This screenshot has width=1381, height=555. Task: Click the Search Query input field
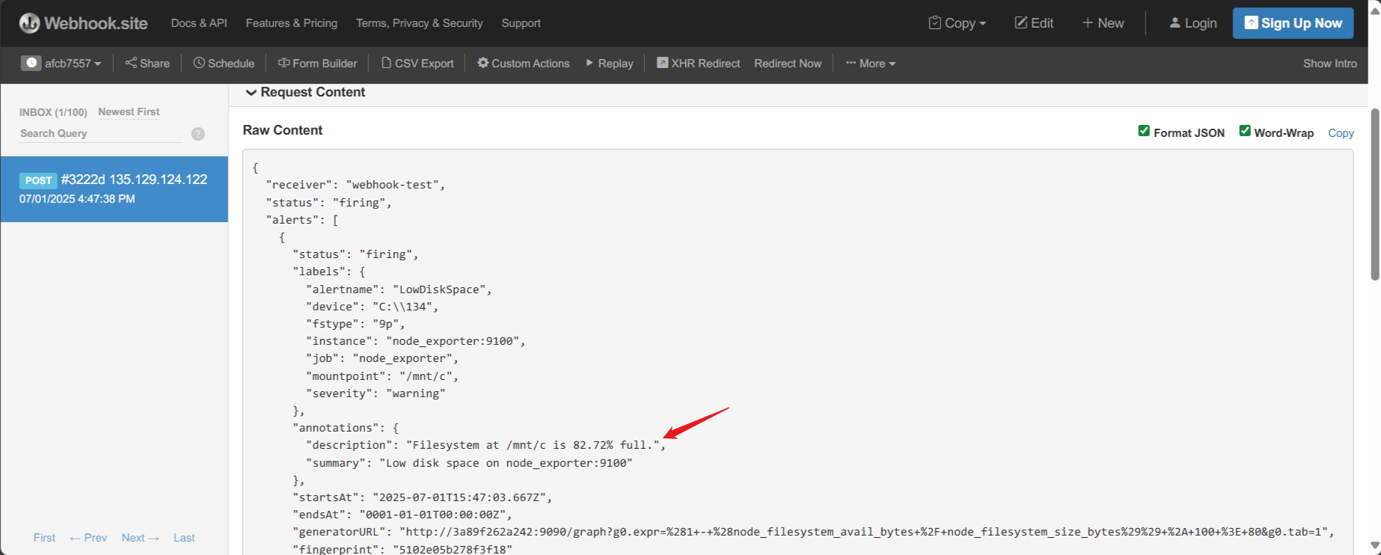tap(100, 133)
